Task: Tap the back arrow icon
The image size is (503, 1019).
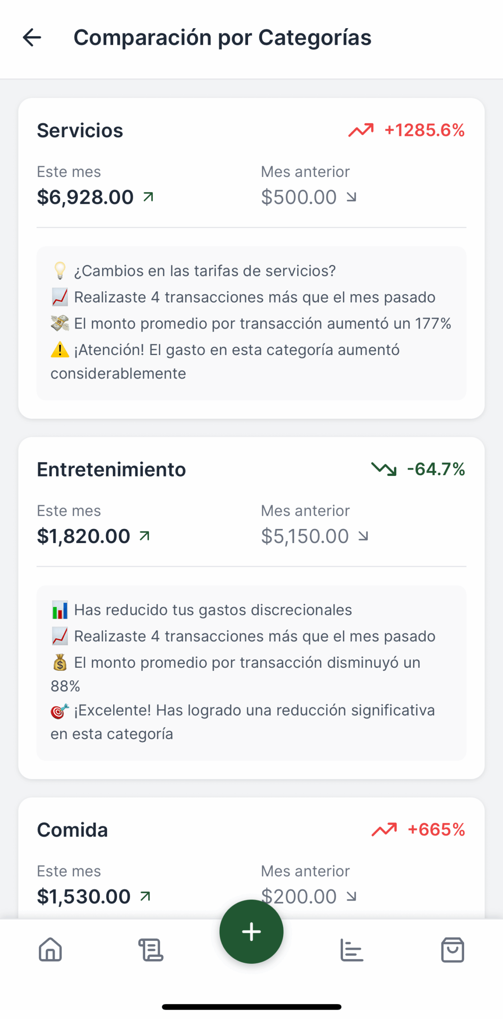Action: pyautogui.click(x=32, y=38)
